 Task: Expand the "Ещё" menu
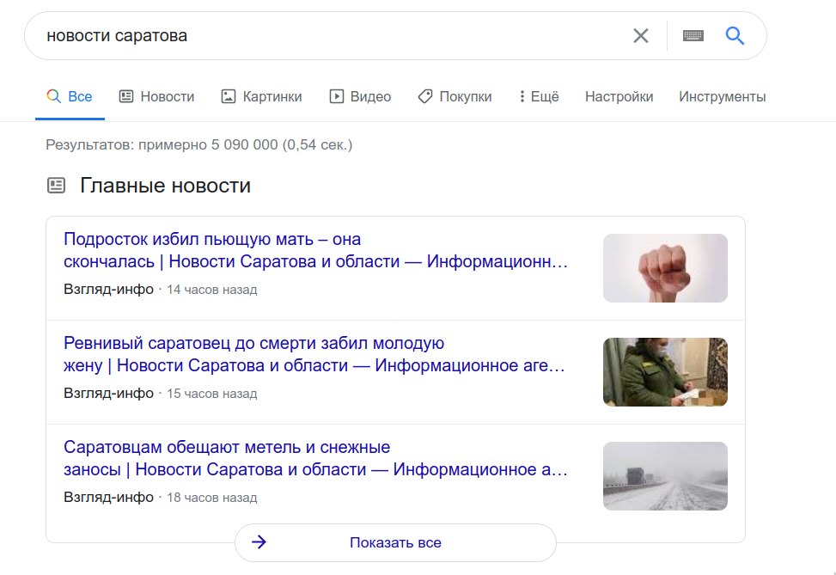[539, 96]
